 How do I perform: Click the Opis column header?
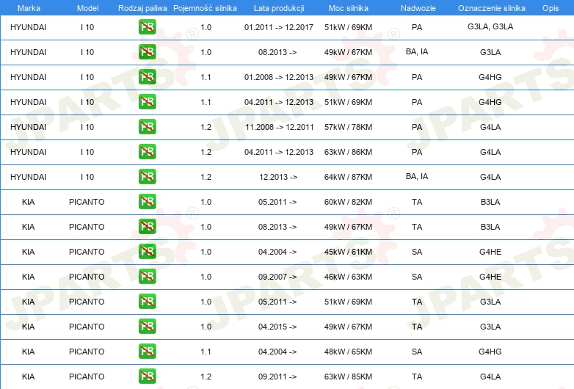click(551, 8)
